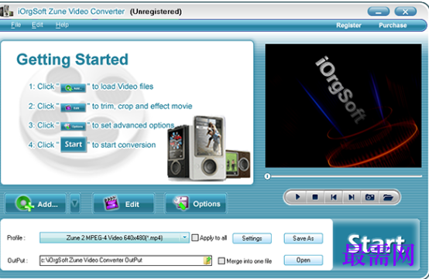Viewport: 429px width, 279px height.
Task: Skip to the next frame
Action: coord(352,197)
